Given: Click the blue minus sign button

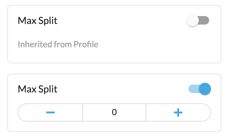Looking at the screenshot, I should click(50, 112).
